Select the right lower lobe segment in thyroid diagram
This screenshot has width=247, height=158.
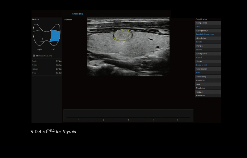pos(40,43)
